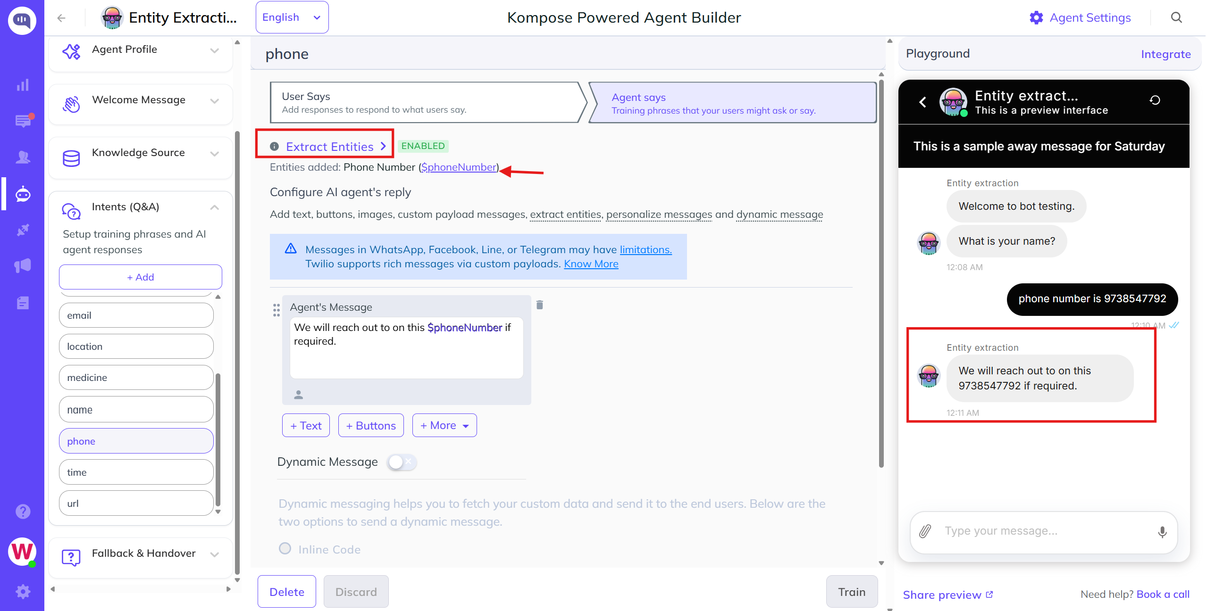
Task: Select the Inline Code radio button
Action: pyautogui.click(x=285, y=549)
